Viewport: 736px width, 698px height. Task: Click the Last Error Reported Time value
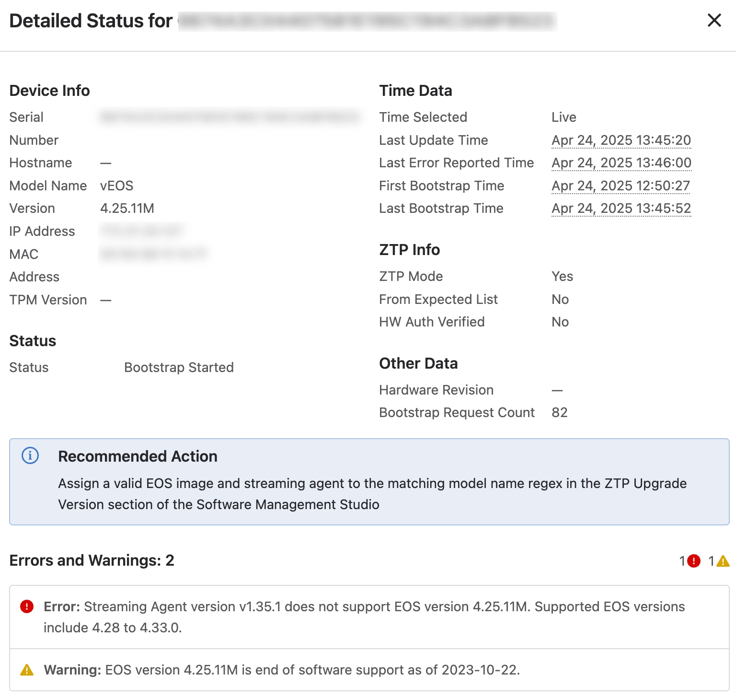(x=621, y=163)
